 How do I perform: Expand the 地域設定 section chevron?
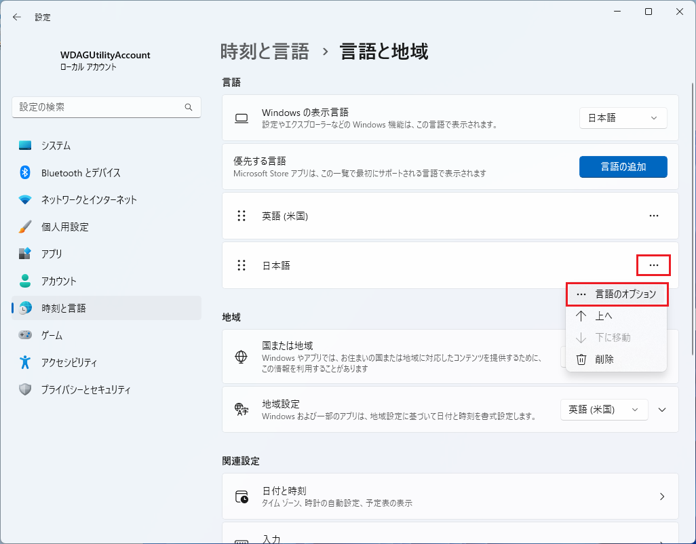pos(662,410)
